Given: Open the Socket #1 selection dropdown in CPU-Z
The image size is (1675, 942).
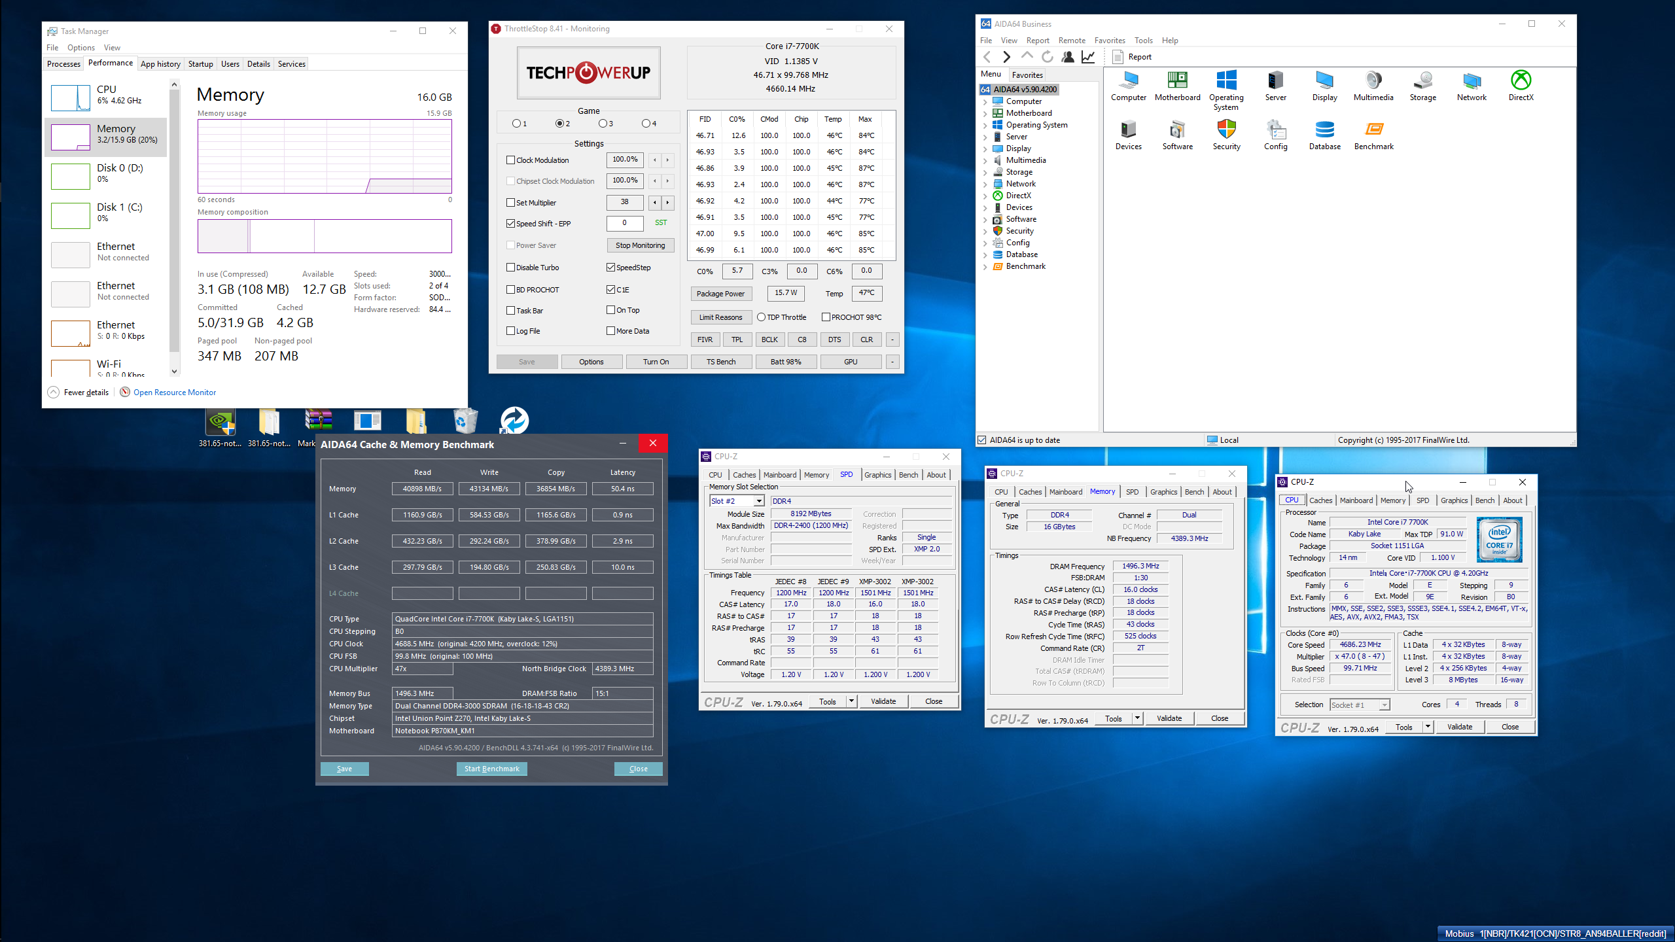Looking at the screenshot, I should (1384, 705).
